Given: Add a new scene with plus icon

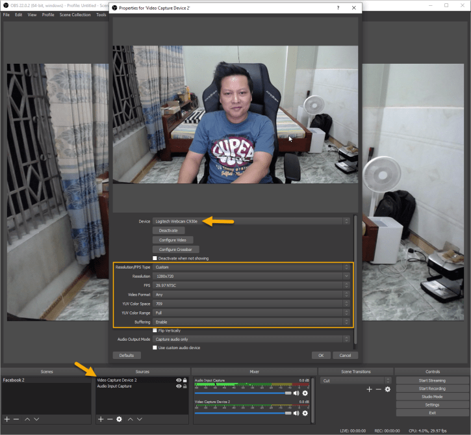Looking at the screenshot, I should pos(7,419).
